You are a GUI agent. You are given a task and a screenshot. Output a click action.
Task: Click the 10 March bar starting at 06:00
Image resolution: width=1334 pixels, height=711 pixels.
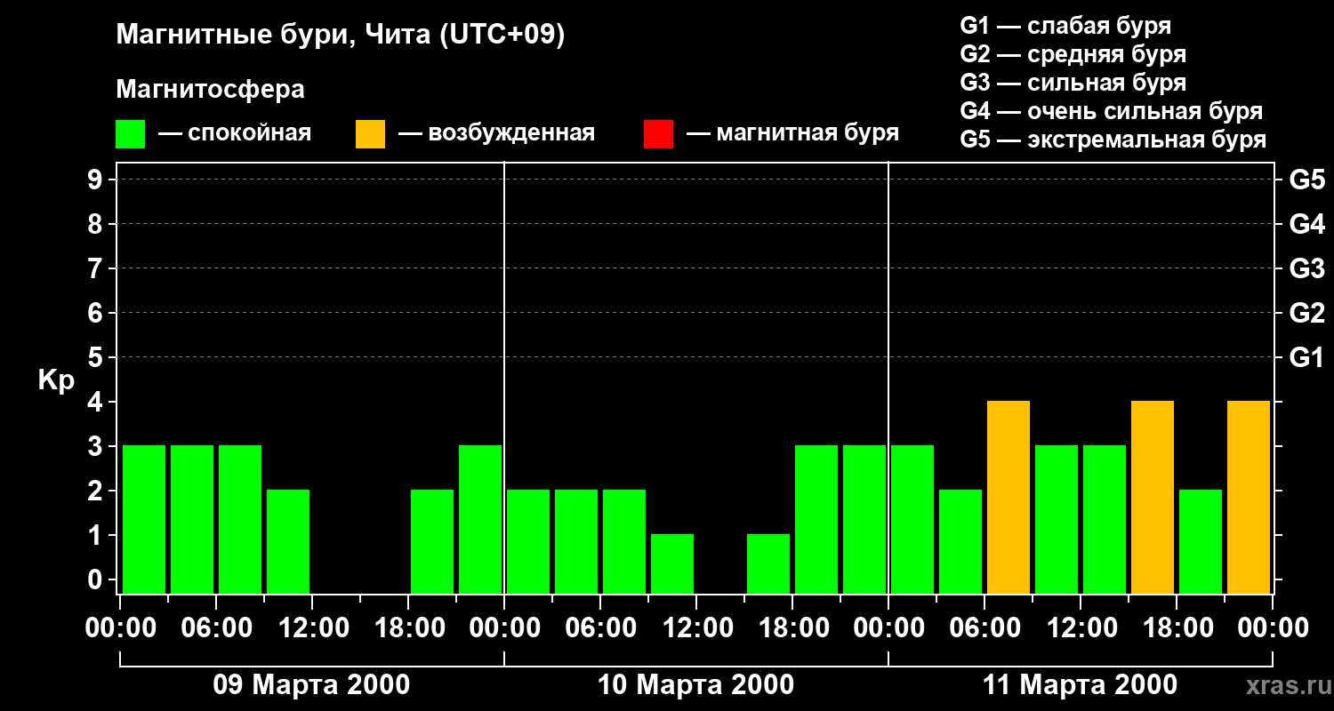pos(624,541)
